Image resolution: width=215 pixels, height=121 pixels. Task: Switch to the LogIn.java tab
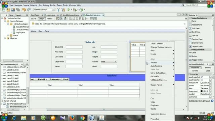click(x=51, y=15)
